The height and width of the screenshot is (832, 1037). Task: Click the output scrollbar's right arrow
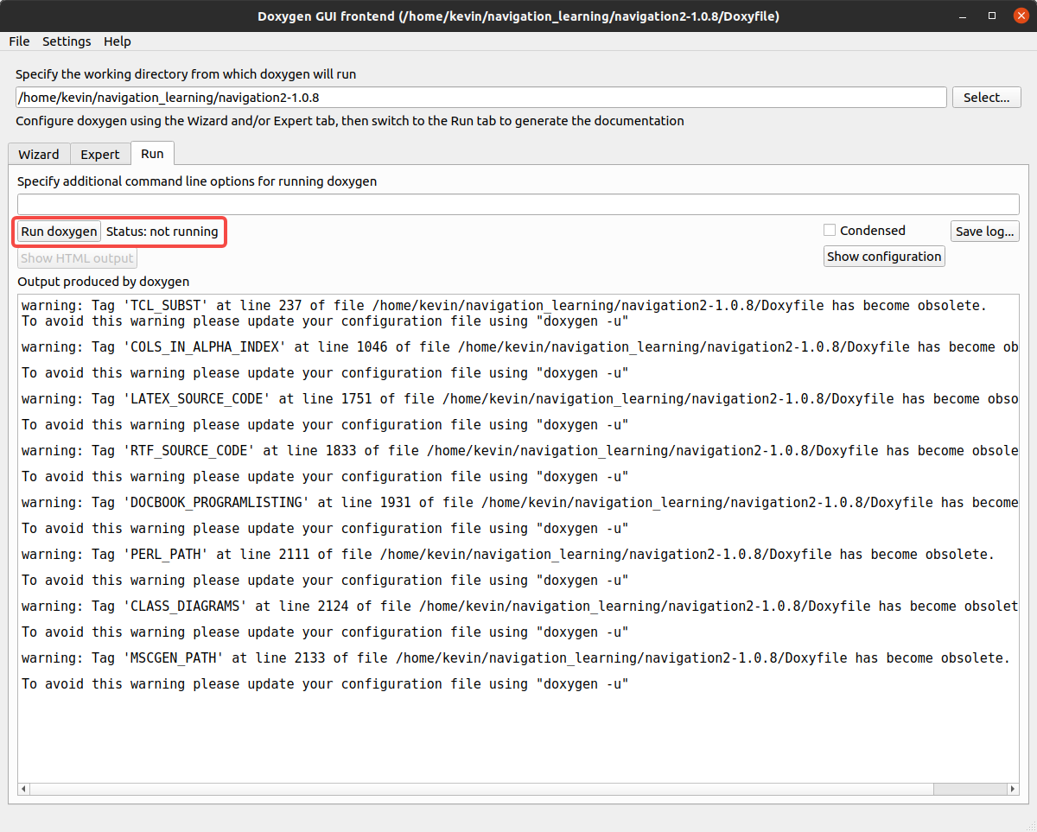(1013, 789)
